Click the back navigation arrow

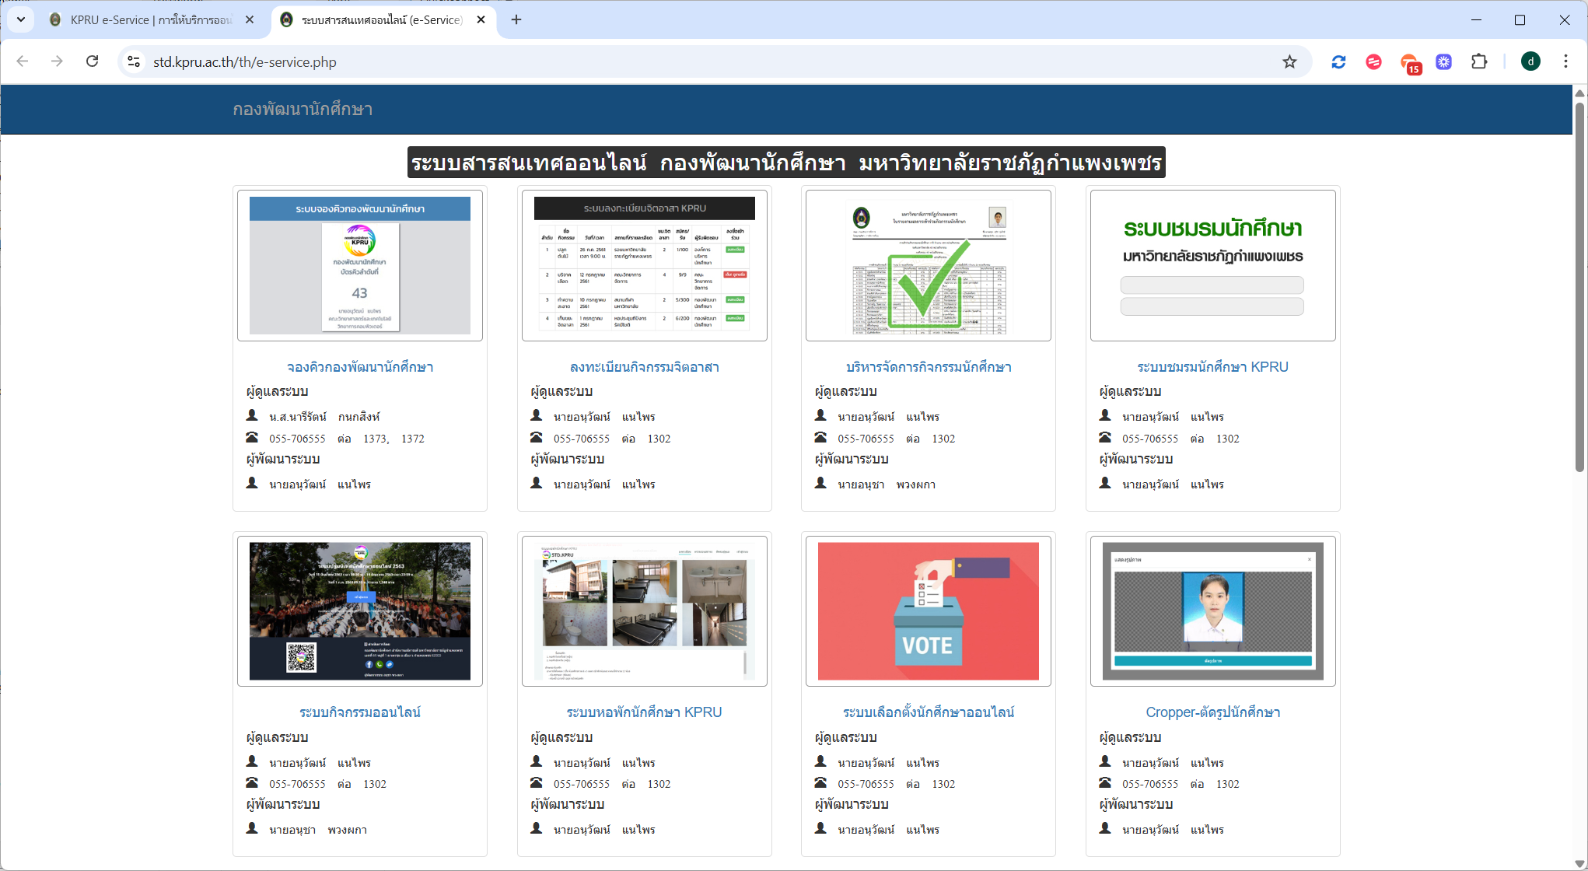coord(22,61)
